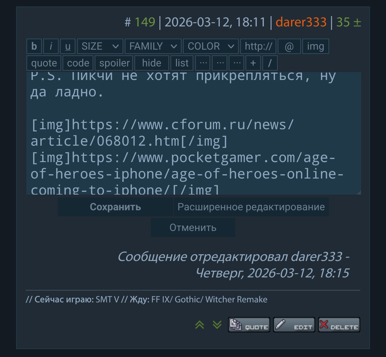Open the SIZE dropdown

pos(100,46)
